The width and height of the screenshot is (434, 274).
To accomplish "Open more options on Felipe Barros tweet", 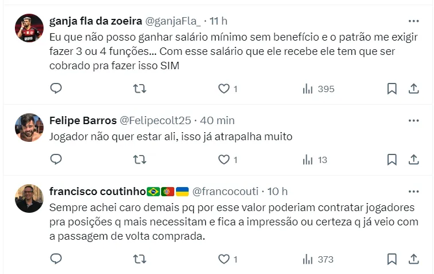I will click(x=413, y=120).
